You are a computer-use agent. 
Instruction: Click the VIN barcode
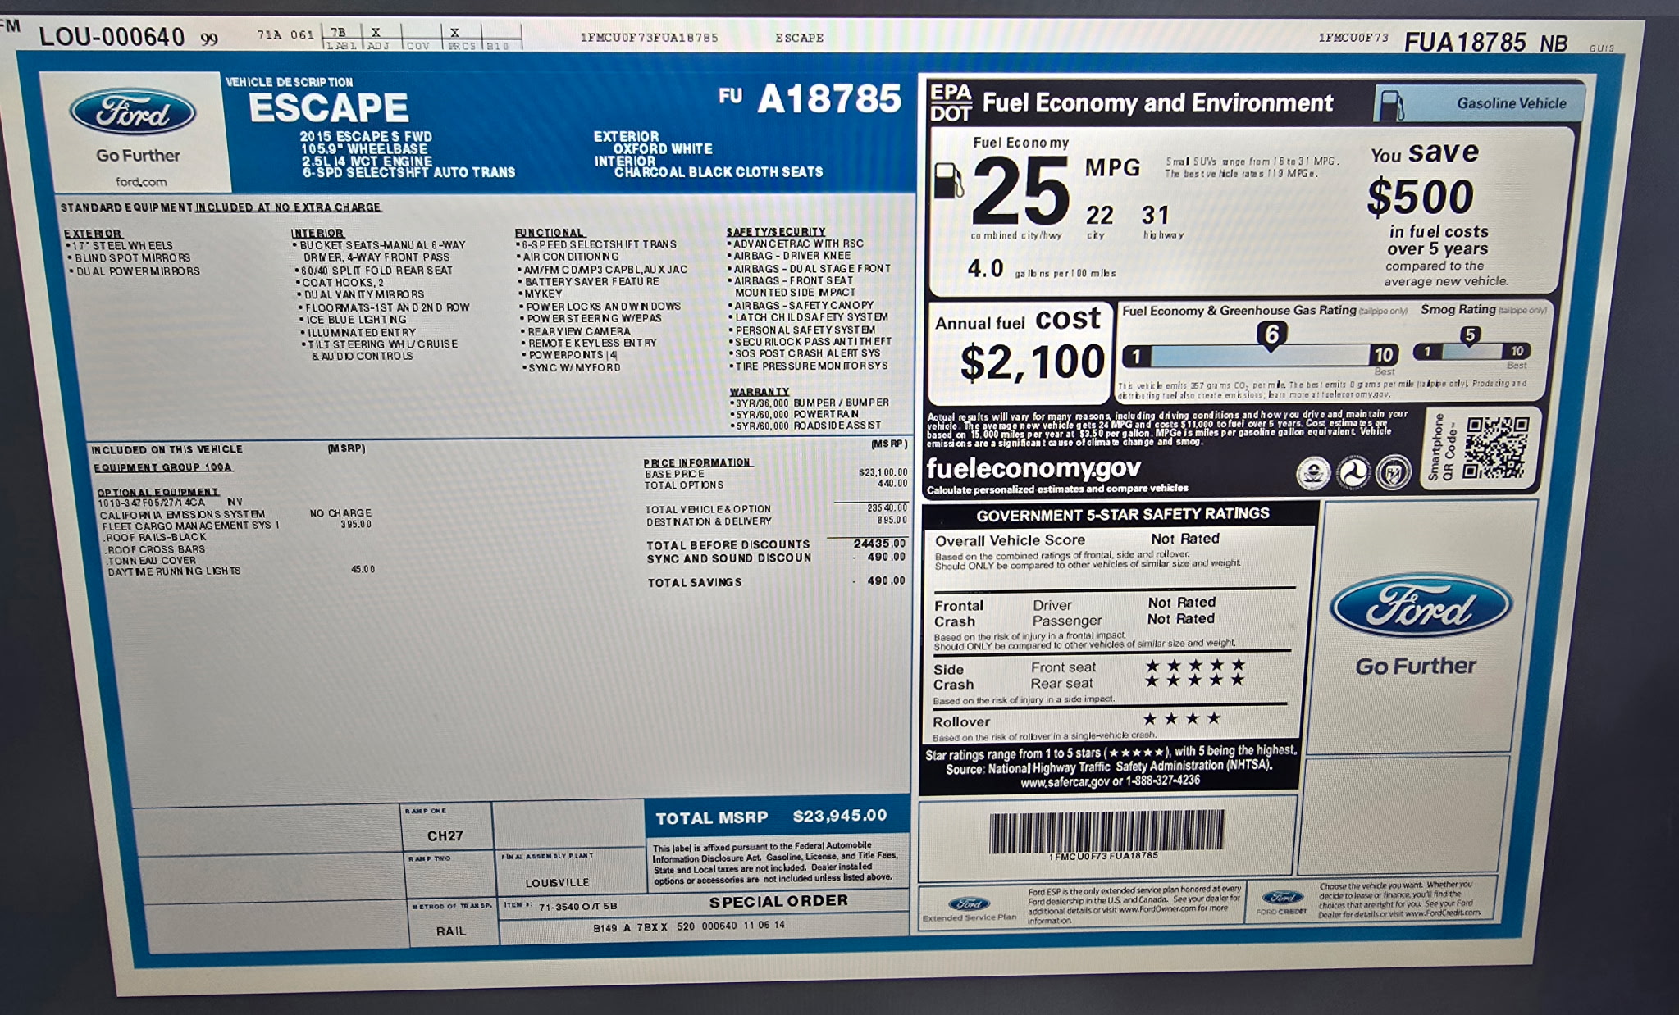tap(1106, 831)
